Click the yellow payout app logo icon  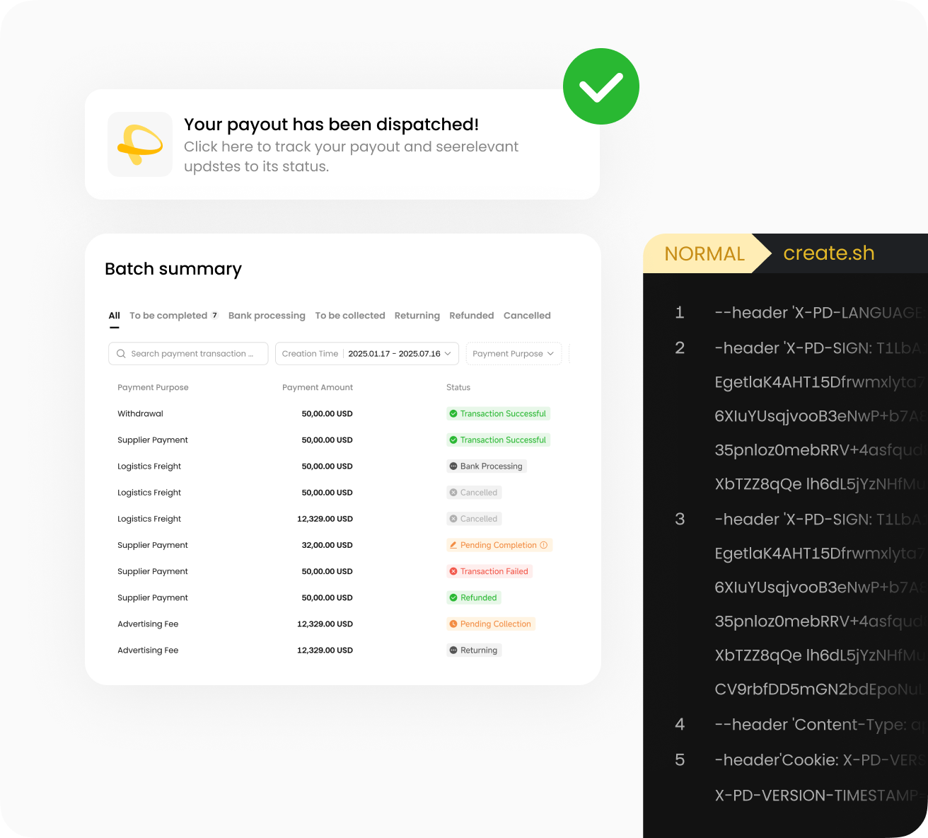pos(140,144)
